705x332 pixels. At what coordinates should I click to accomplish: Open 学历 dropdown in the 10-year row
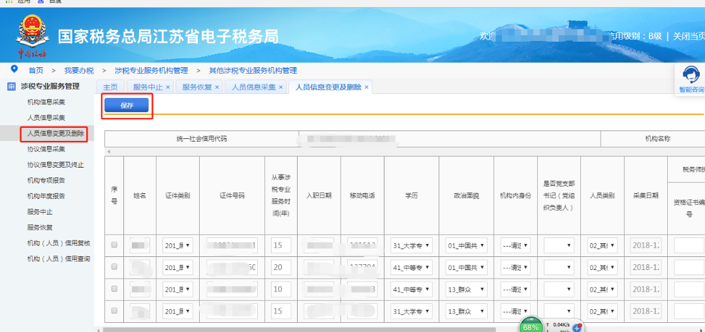411,290
